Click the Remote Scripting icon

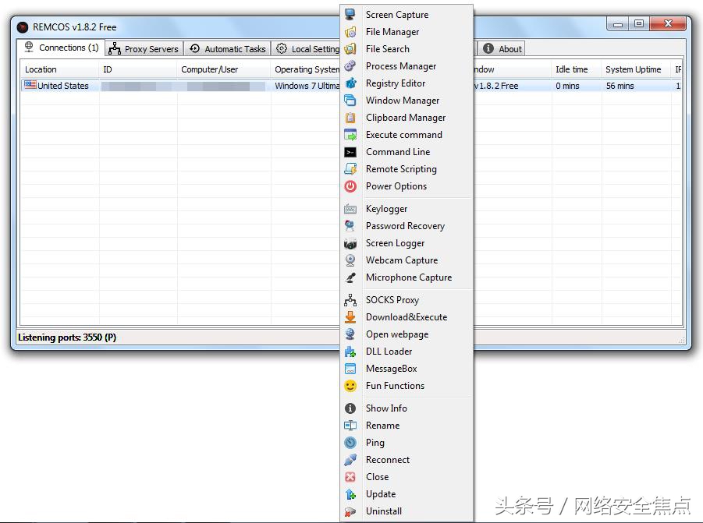point(350,169)
